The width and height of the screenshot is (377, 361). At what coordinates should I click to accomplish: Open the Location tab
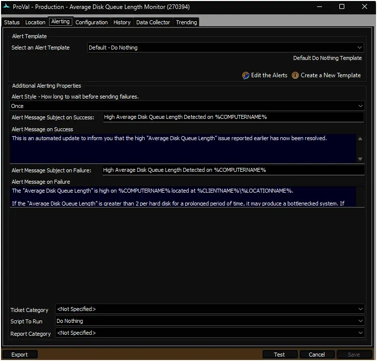pyautogui.click(x=35, y=22)
